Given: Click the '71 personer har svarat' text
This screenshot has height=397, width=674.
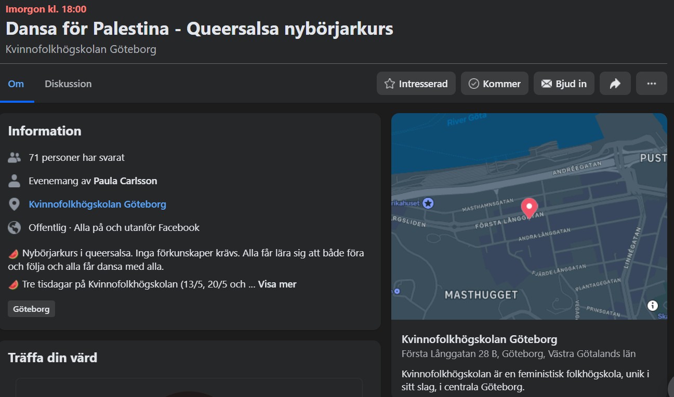Looking at the screenshot, I should (x=77, y=157).
